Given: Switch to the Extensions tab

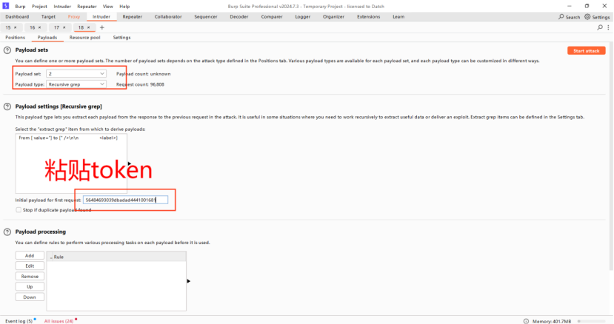Looking at the screenshot, I should (369, 17).
